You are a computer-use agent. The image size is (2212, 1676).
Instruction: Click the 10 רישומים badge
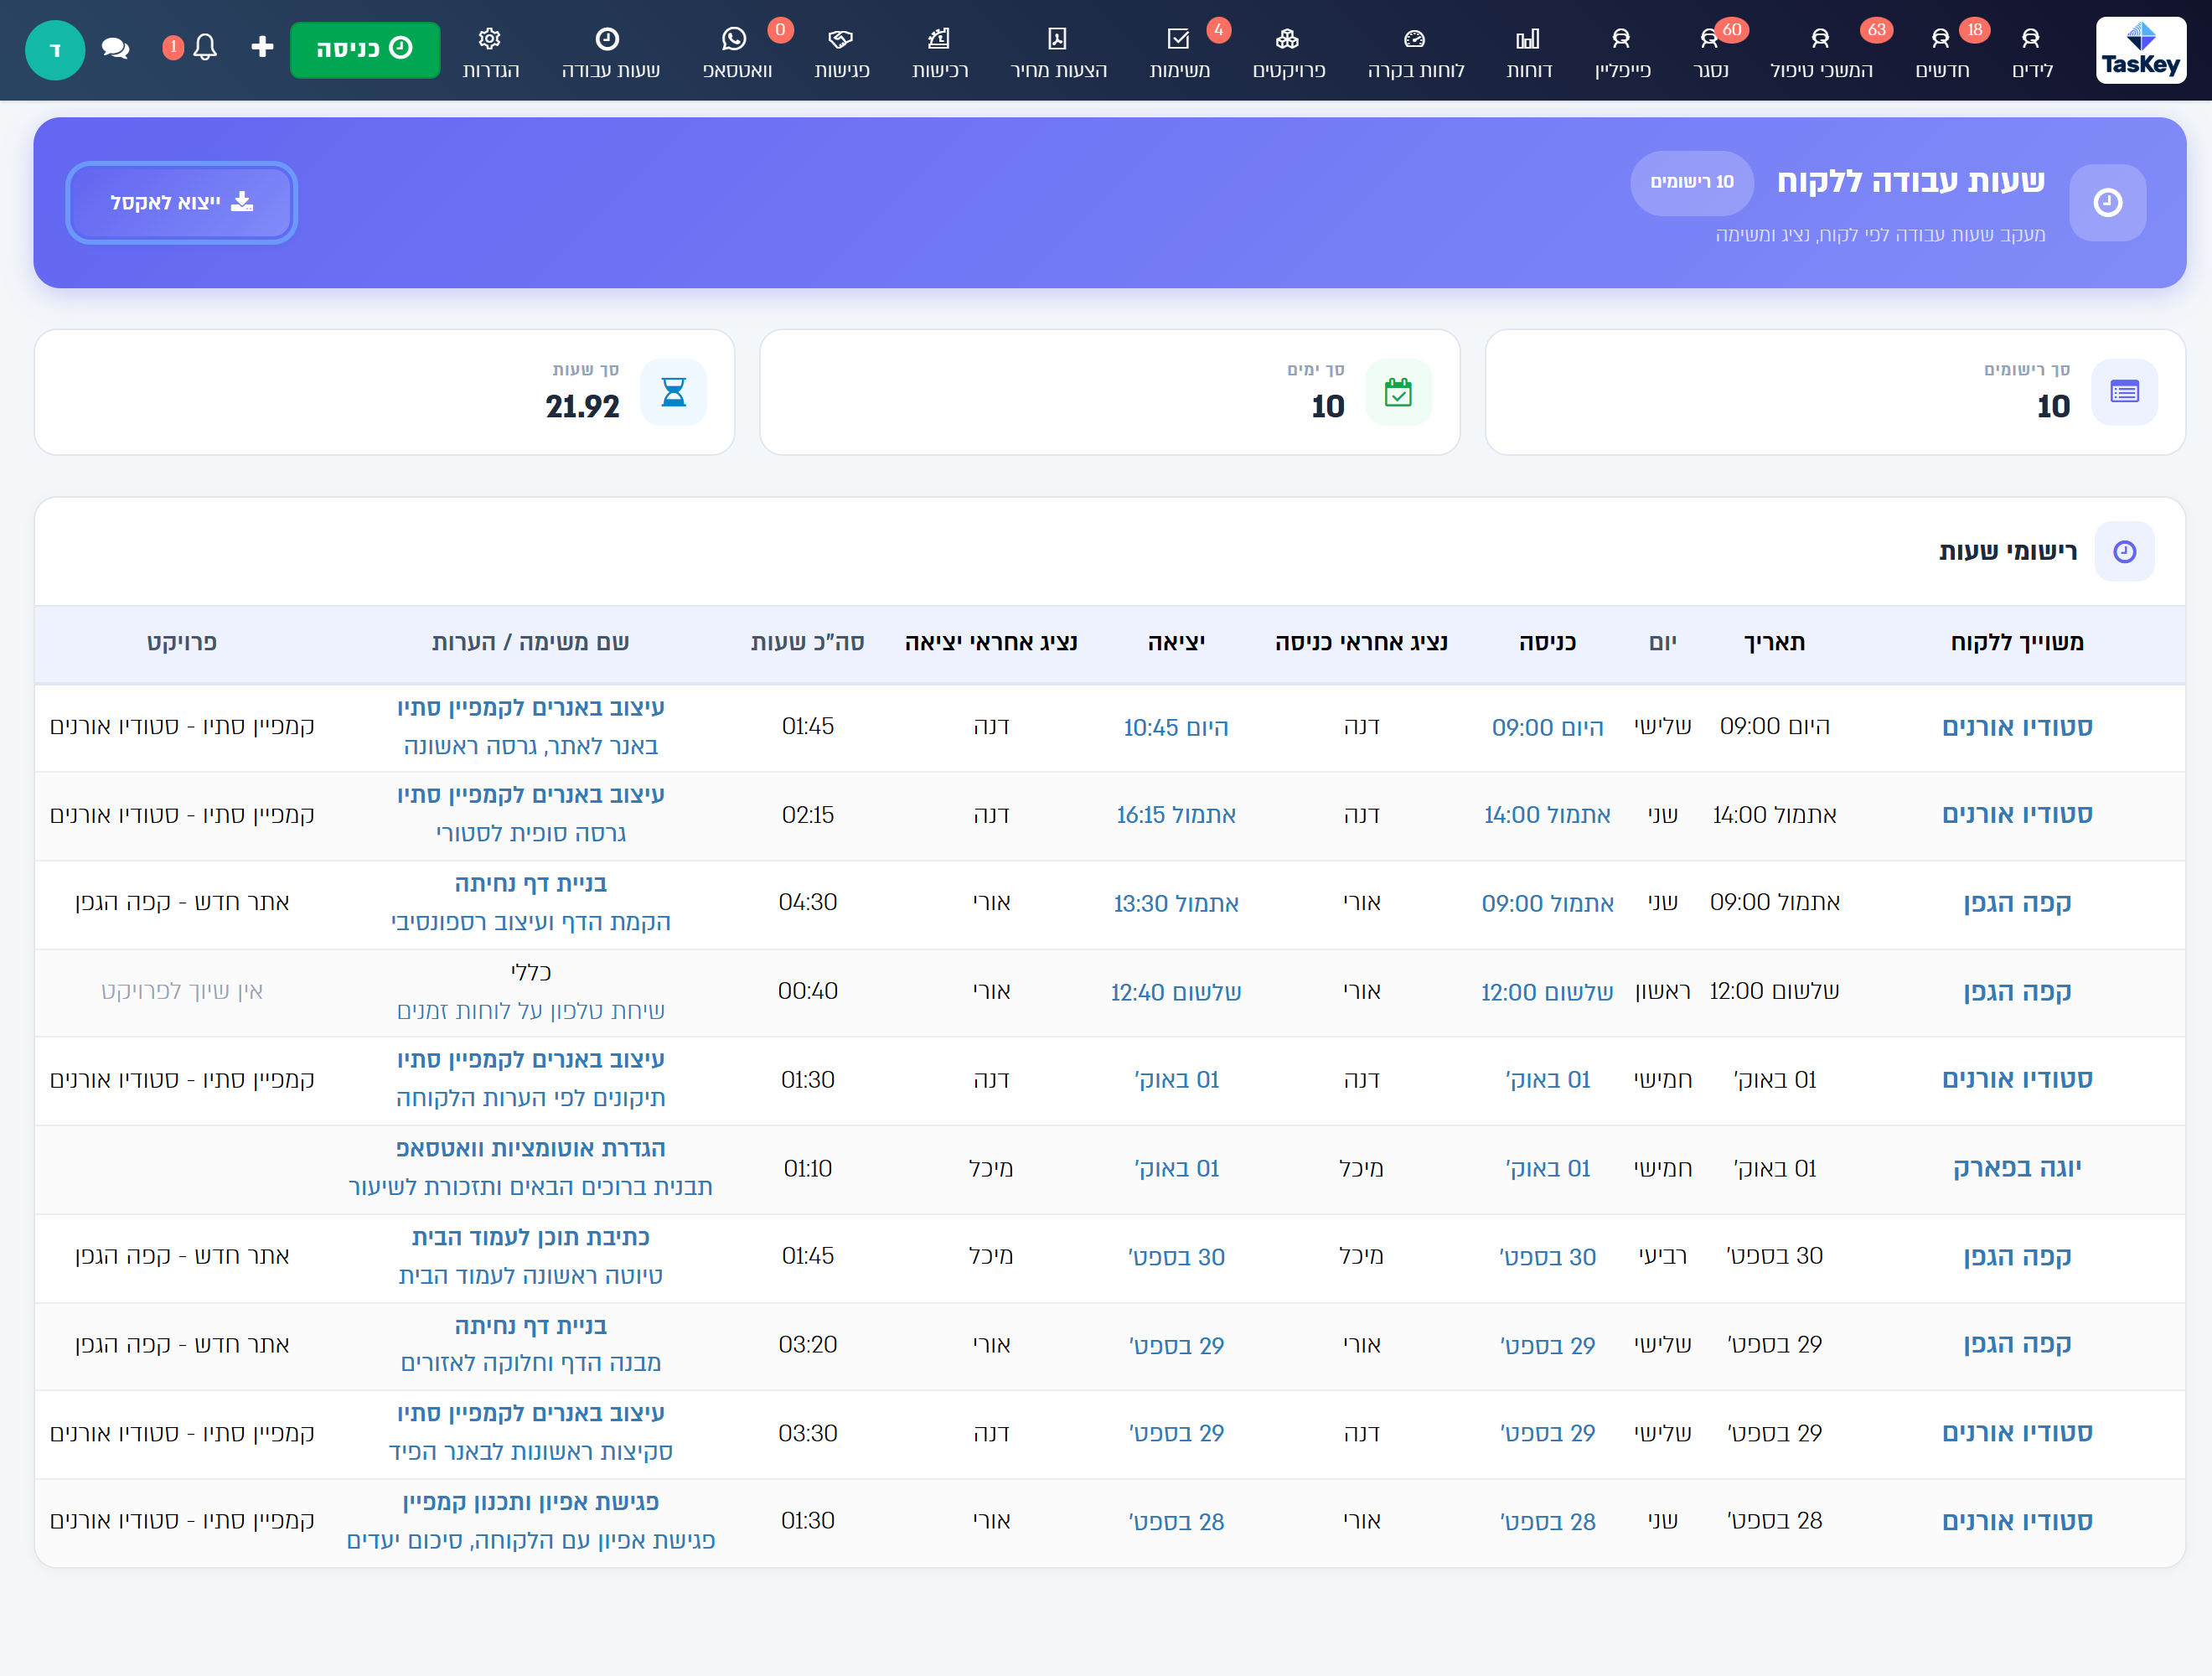1692,182
